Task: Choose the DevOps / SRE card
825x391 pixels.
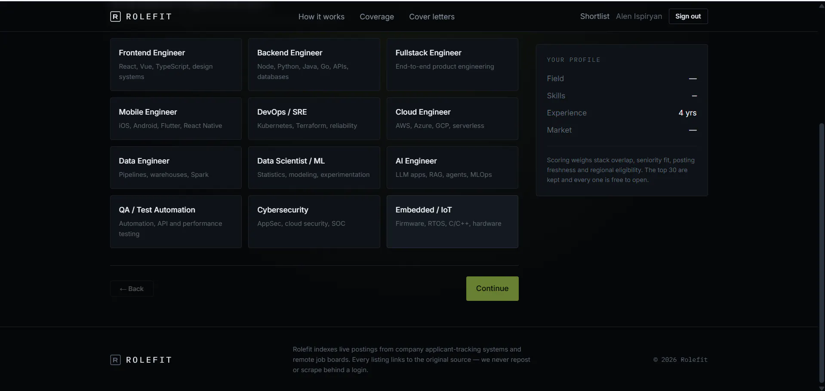Action: pos(314,118)
